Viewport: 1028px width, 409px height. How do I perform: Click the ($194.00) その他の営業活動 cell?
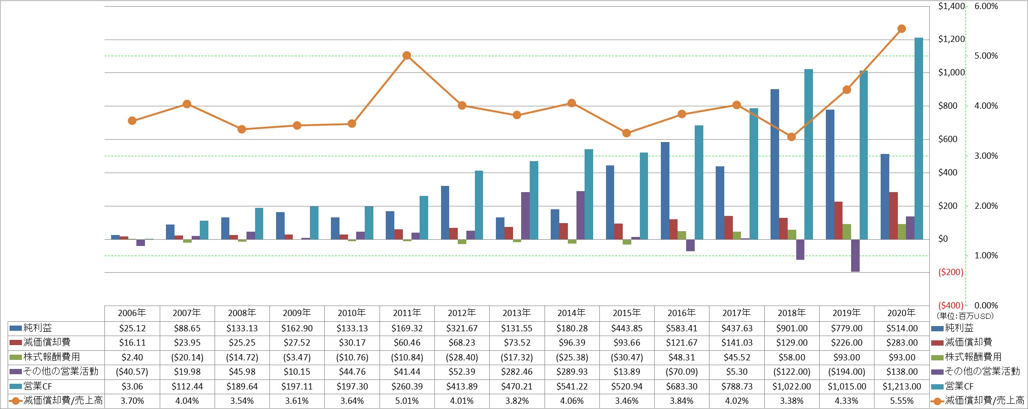point(847,372)
